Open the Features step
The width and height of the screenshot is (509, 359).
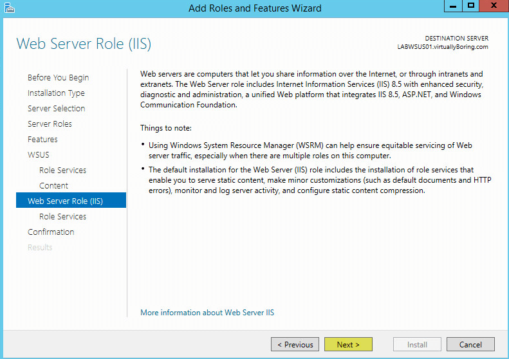42,139
